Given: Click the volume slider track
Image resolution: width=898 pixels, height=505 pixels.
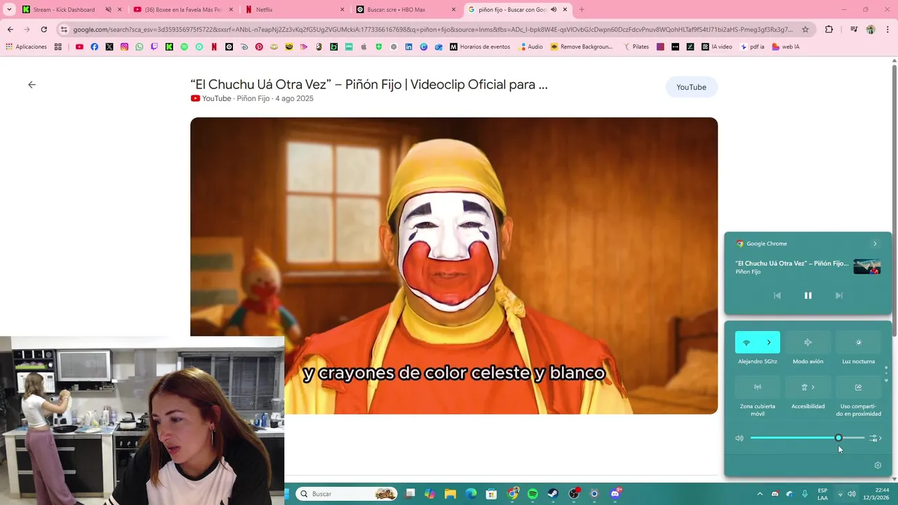Looking at the screenshot, I should coord(807,438).
